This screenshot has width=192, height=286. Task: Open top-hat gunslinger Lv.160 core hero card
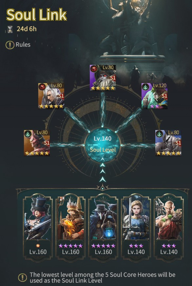38,226
